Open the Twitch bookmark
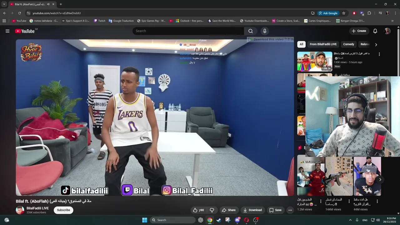The height and width of the screenshot is (225, 400). (x=100, y=21)
